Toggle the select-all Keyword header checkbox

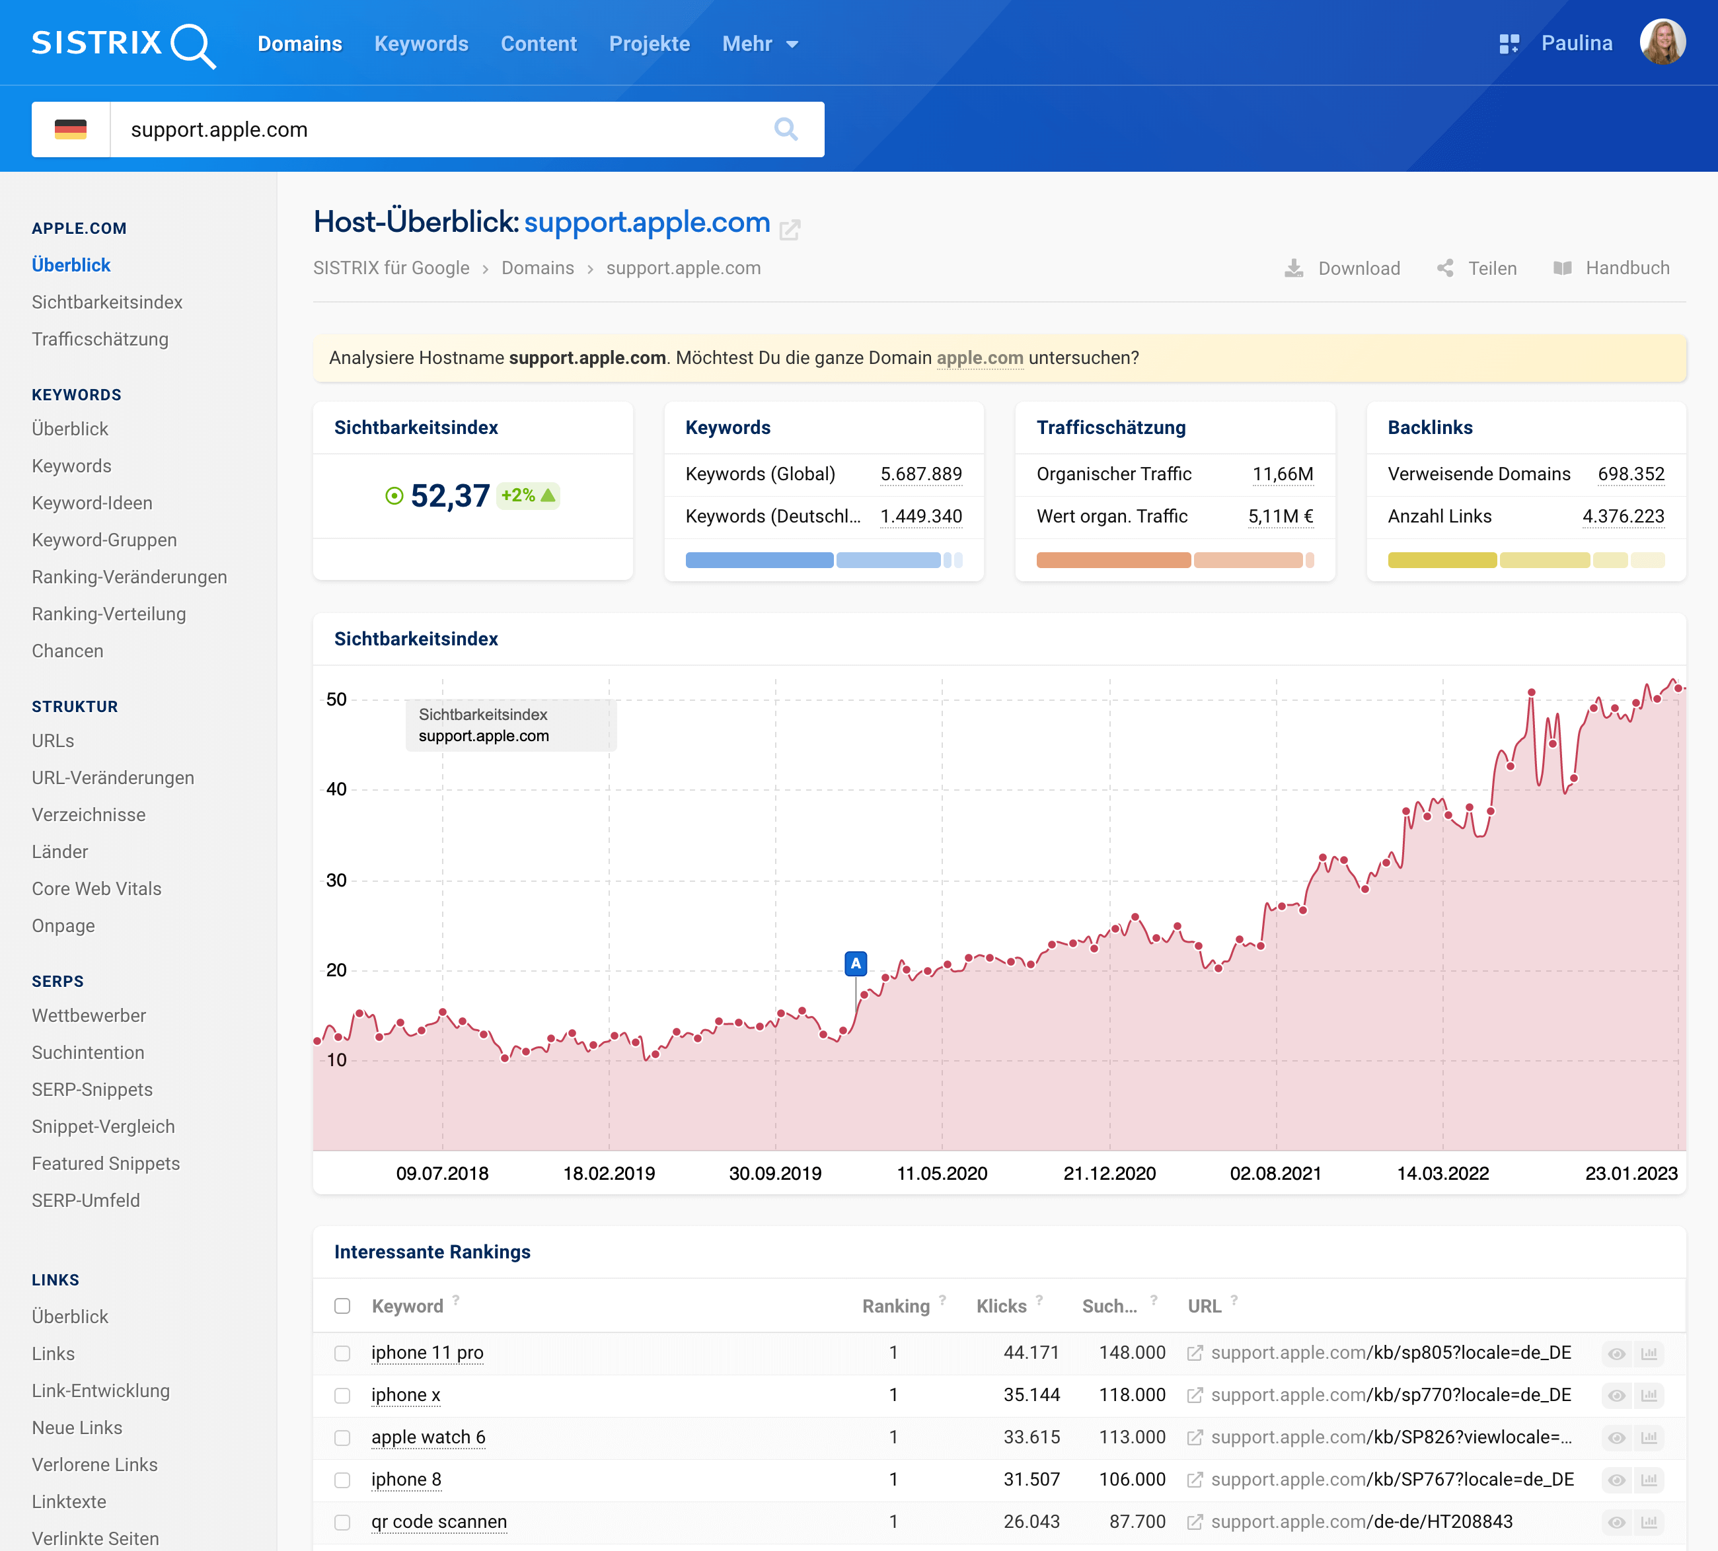click(x=342, y=1306)
